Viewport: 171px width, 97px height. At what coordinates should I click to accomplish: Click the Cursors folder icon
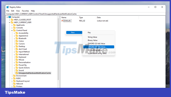click(x=17, y=44)
